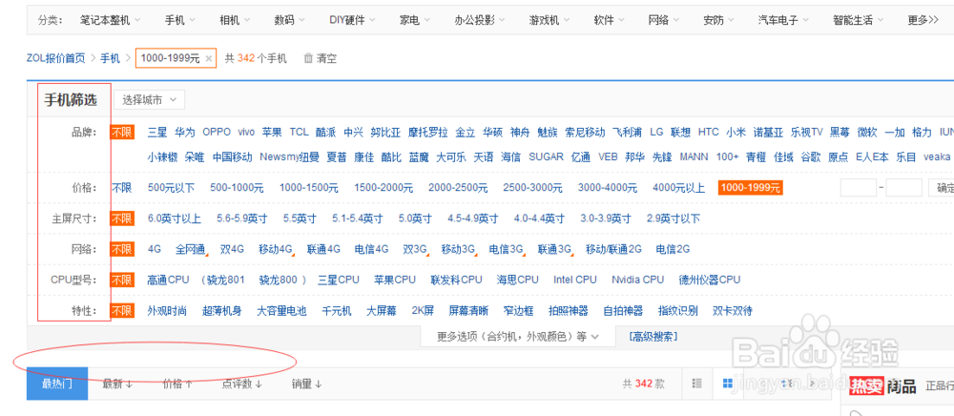This screenshot has height=416, width=954.
Task: Open the 手机 category dropdown in top bar
Action: click(179, 20)
